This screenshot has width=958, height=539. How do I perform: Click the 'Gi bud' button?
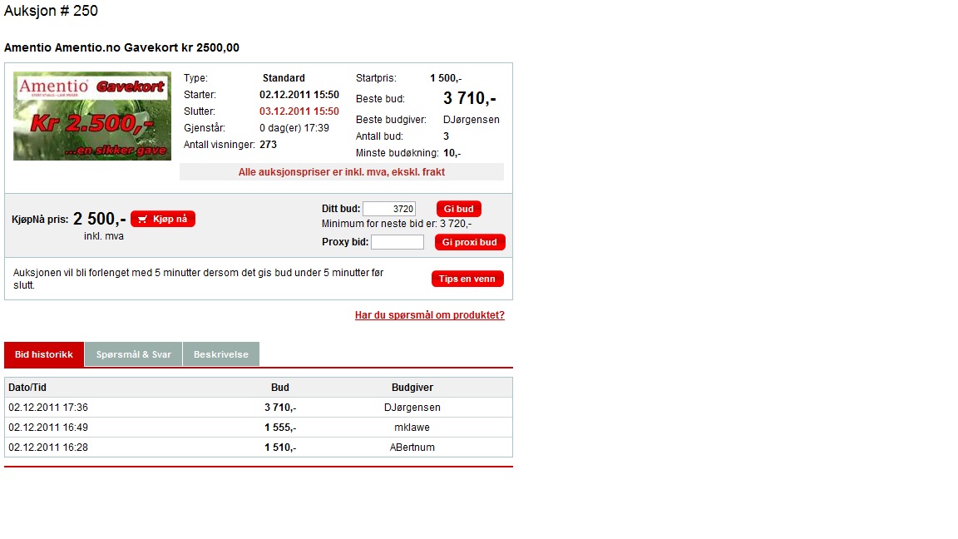click(x=459, y=209)
